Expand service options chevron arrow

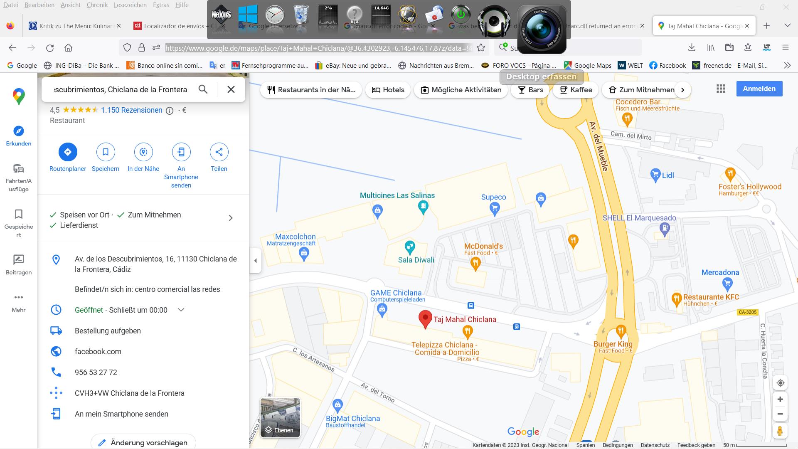pos(231,218)
